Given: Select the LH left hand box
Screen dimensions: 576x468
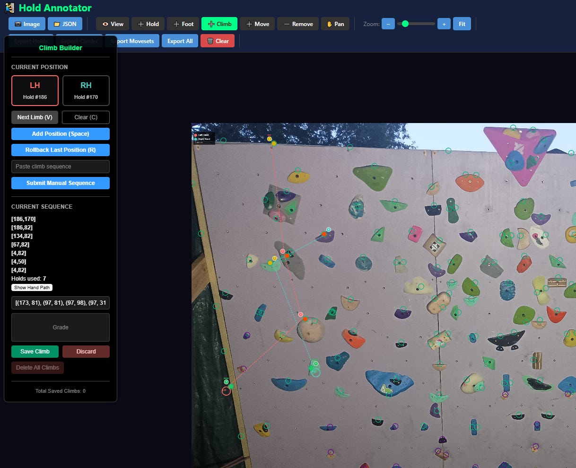Looking at the screenshot, I should pyautogui.click(x=35, y=90).
